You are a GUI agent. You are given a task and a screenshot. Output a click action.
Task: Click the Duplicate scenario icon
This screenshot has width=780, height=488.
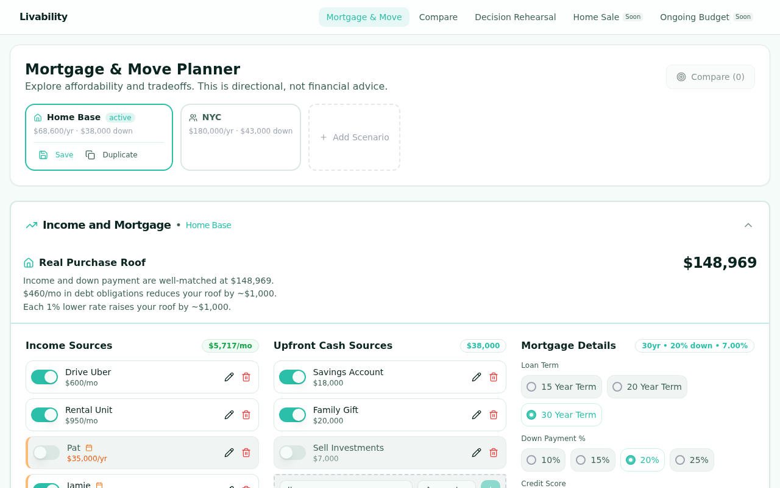(x=90, y=155)
